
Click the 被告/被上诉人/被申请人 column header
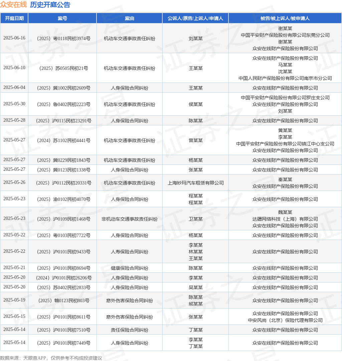click(x=285, y=18)
